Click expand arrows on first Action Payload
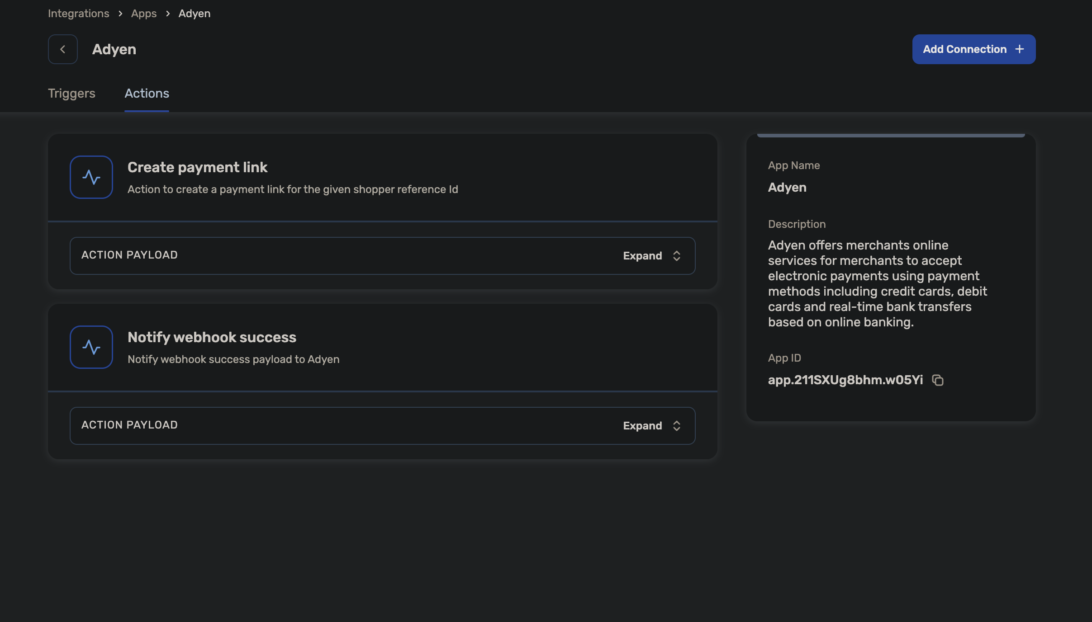Viewport: 1092px width, 622px height. point(677,256)
